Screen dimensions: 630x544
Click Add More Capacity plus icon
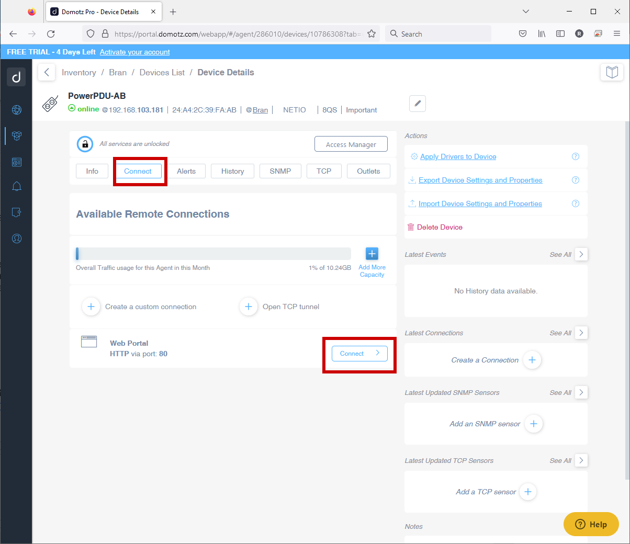click(372, 254)
